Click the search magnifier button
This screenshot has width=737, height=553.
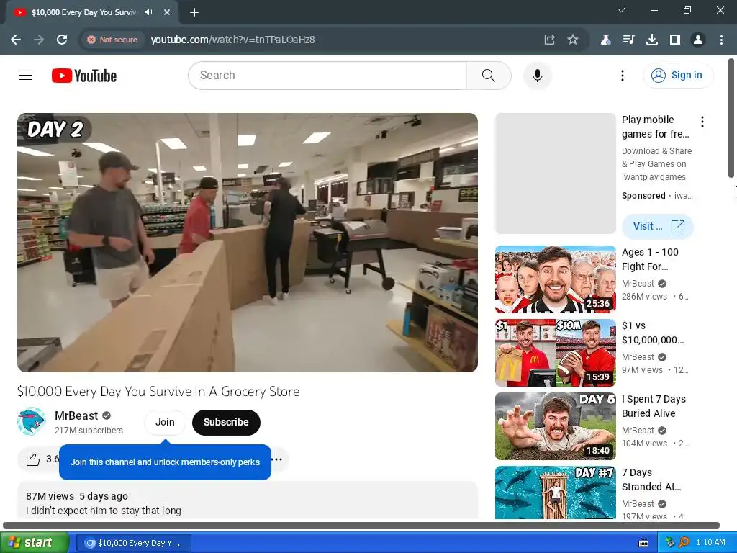(489, 75)
